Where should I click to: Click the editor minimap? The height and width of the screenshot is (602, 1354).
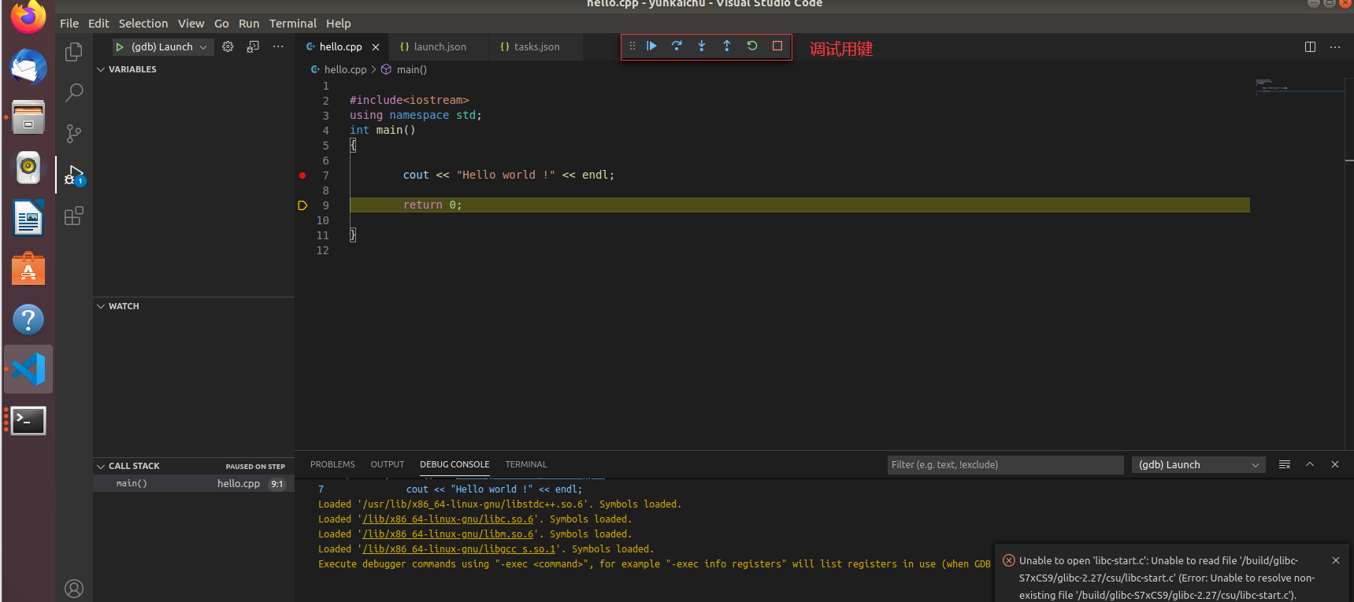pyautogui.click(x=1300, y=87)
